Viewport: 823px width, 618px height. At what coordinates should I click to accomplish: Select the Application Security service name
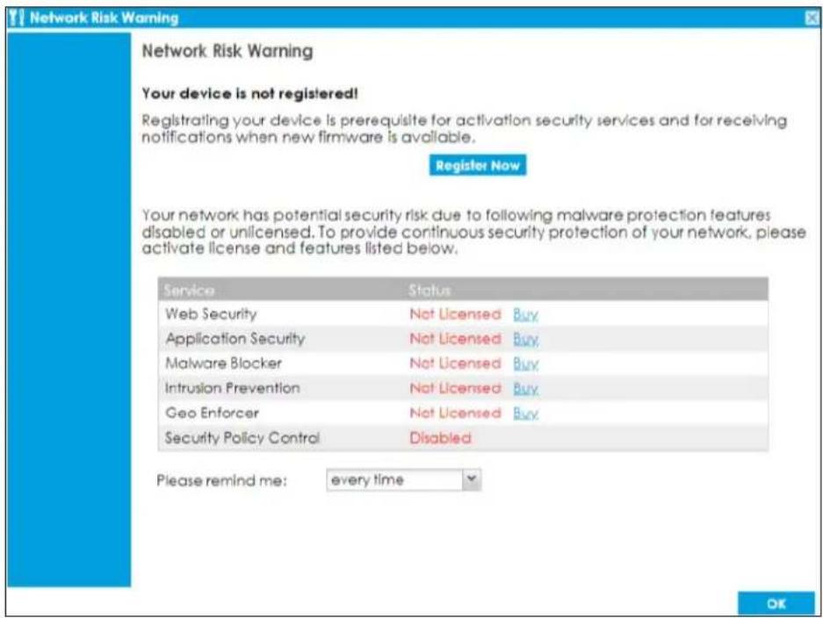point(235,339)
